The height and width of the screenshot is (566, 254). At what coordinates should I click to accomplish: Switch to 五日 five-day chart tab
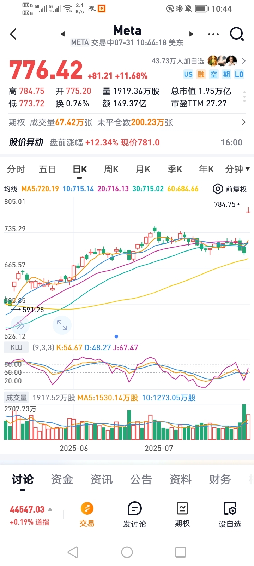point(48,169)
